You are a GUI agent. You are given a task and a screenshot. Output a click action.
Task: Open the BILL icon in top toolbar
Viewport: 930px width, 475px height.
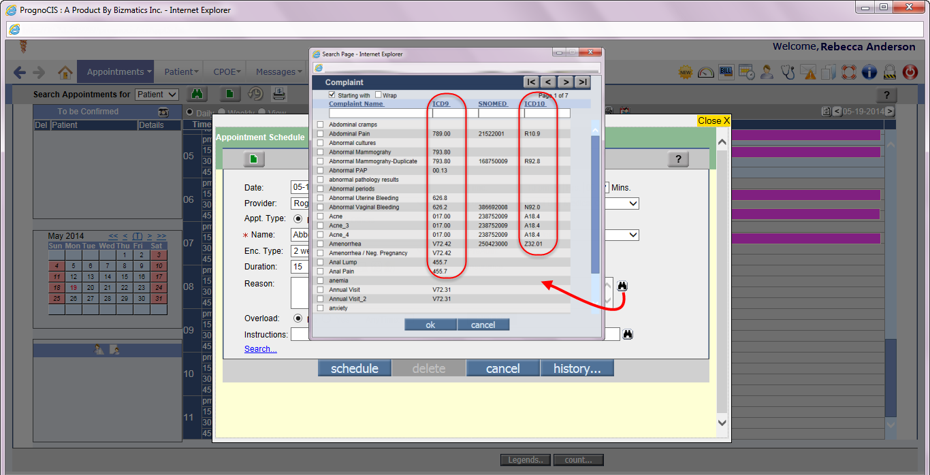726,72
